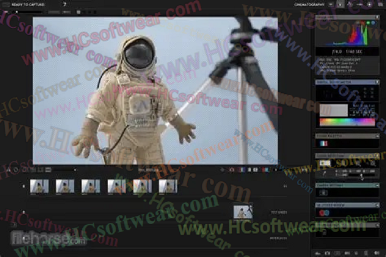Select the Digital Densitometer panel header
The height and width of the screenshot is (257, 386).
347,82
